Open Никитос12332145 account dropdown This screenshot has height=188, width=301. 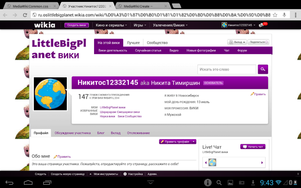(238, 25)
